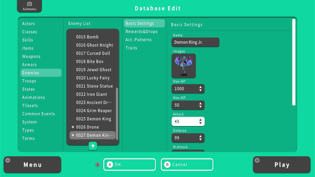Click the Play button

pos(282,165)
